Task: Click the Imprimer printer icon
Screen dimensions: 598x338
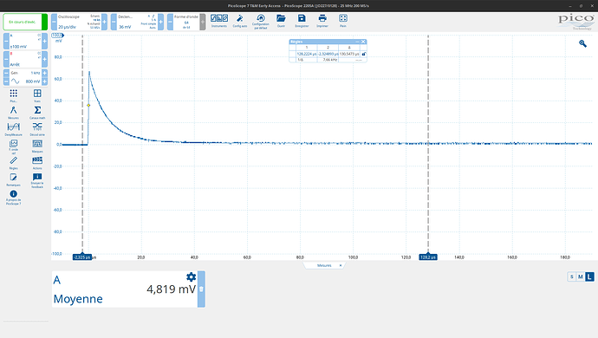Action: 322,21
